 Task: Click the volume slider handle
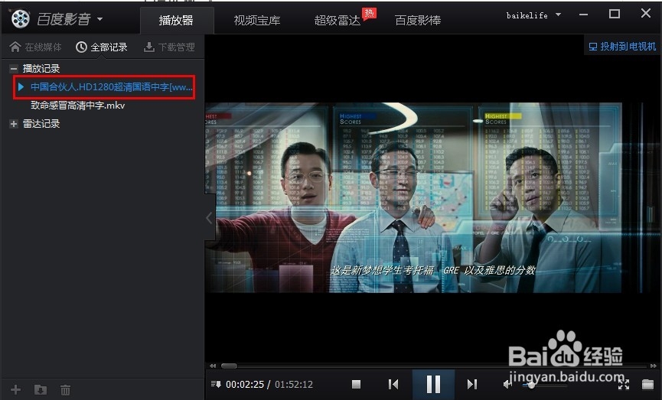tap(532, 385)
